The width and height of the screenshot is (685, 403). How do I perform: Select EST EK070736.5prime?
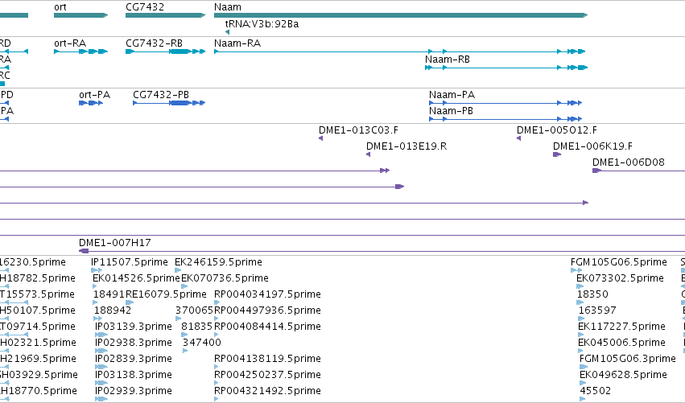pyautogui.click(x=225, y=278)
